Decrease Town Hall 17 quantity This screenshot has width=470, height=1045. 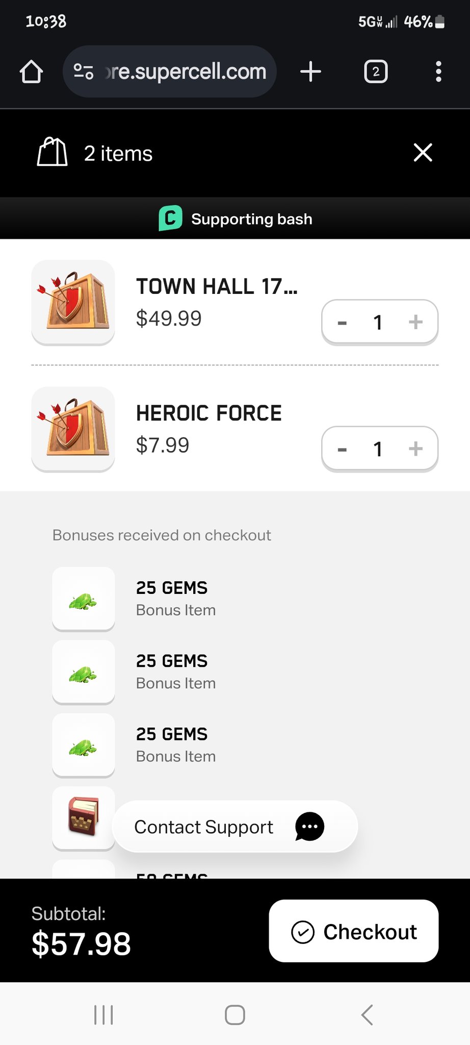343,322
